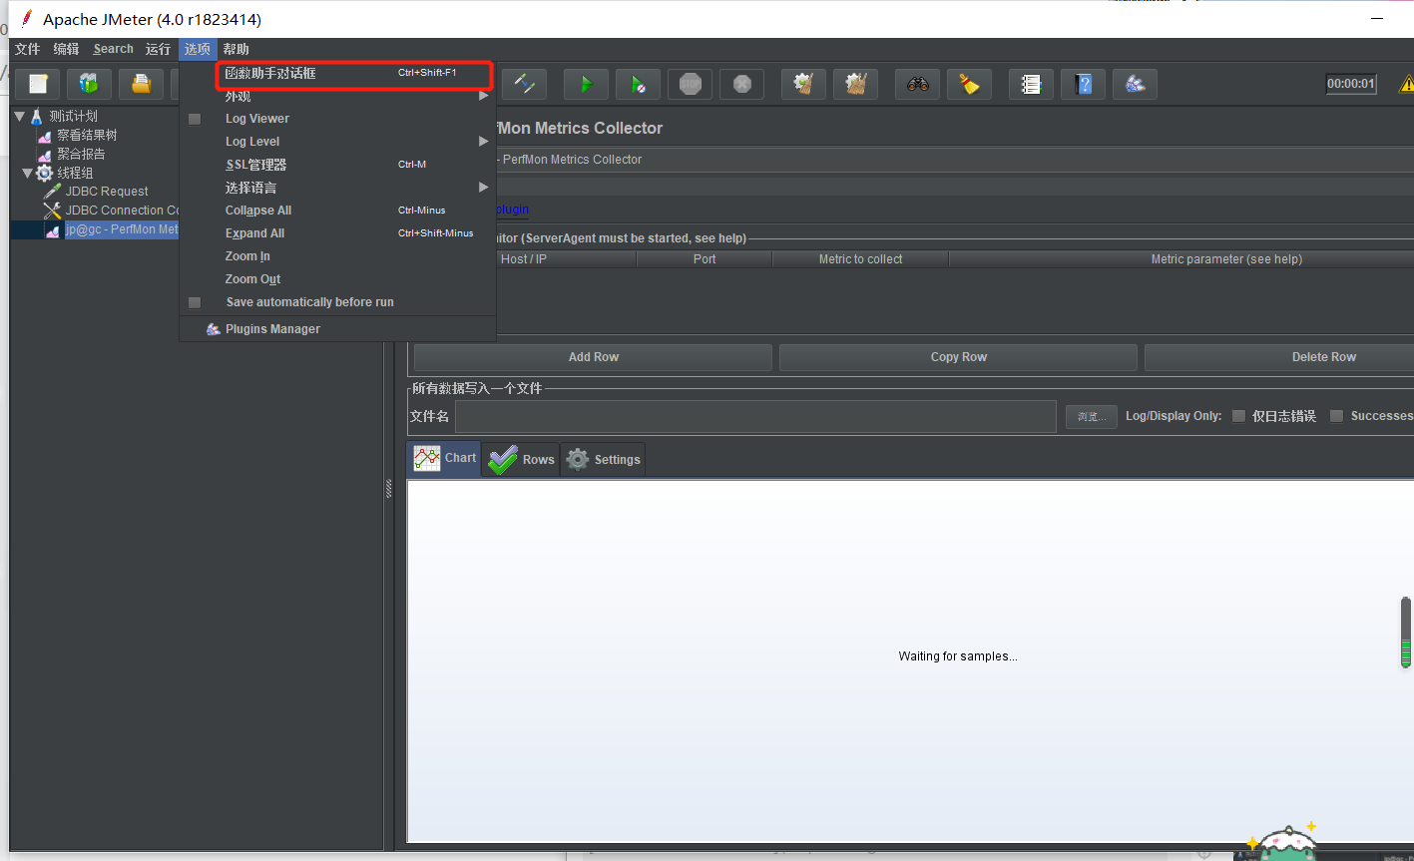Click the Shutdown test toolbar icon
1414x861 pixels.
(x=742, y=84)
